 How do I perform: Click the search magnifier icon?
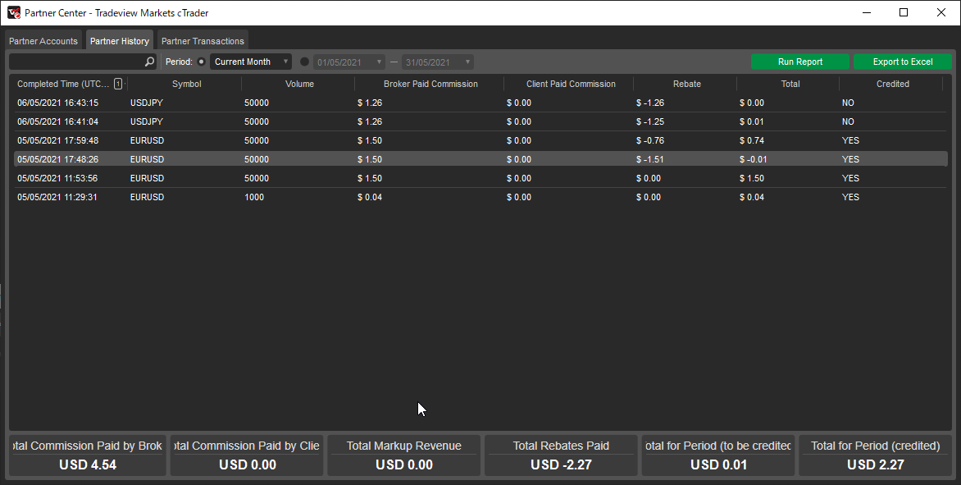[x=149, y=62]
